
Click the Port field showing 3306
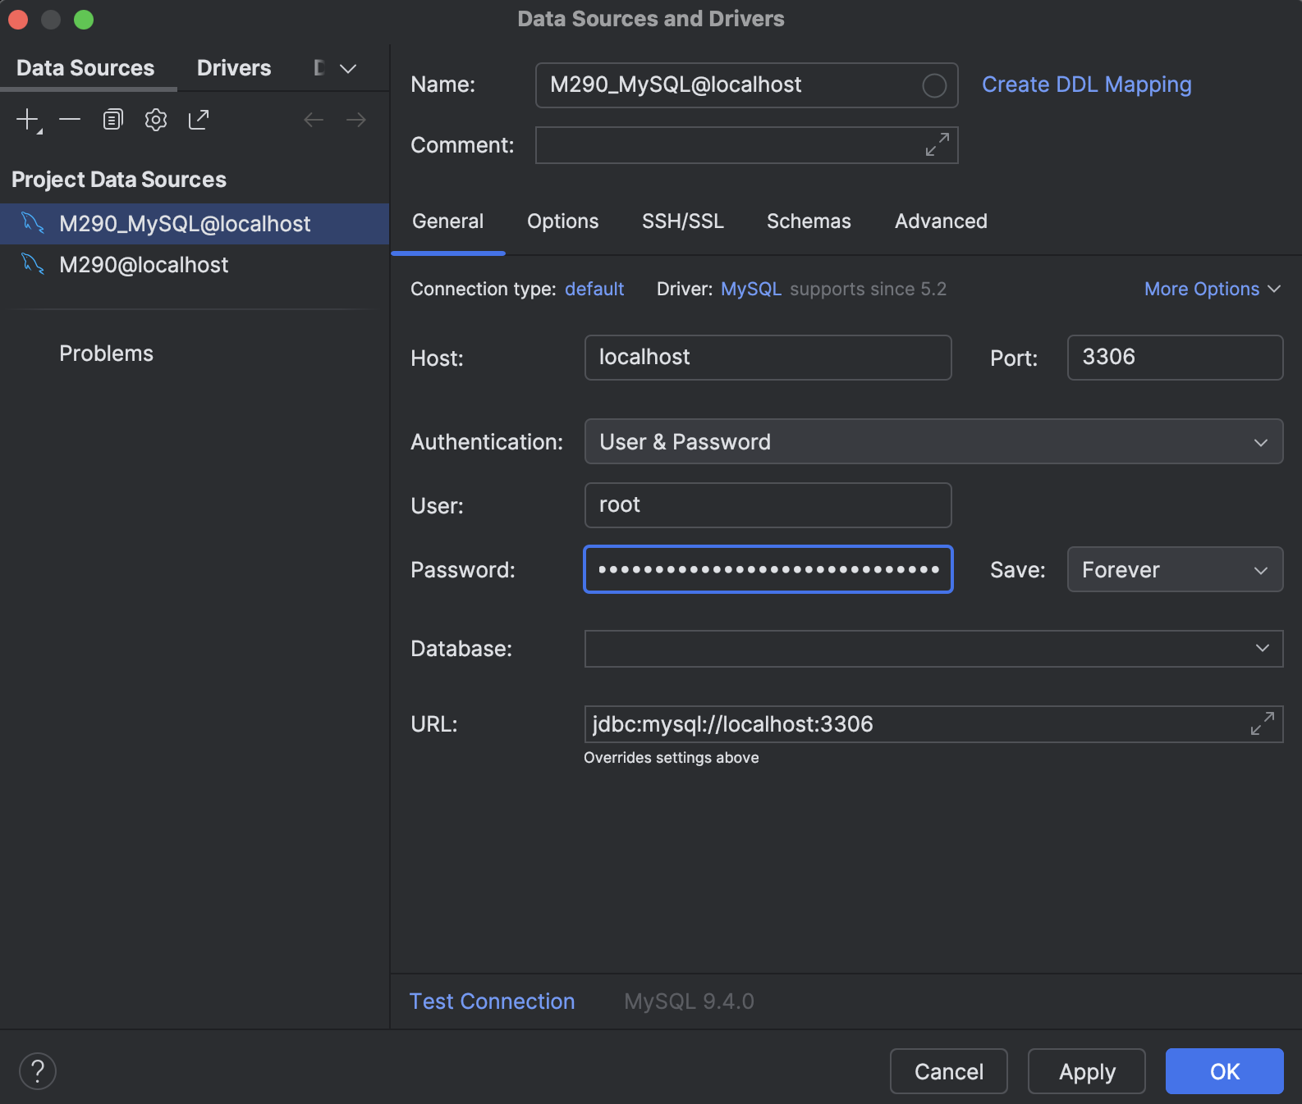pyautogui.click(x=1175, y=358)
